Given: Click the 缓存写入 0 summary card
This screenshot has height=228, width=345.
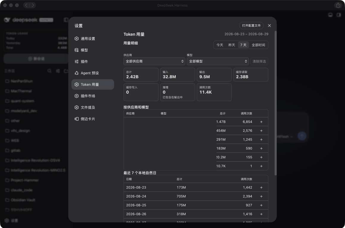Looking at the screenshot, I should pos(141,92).
